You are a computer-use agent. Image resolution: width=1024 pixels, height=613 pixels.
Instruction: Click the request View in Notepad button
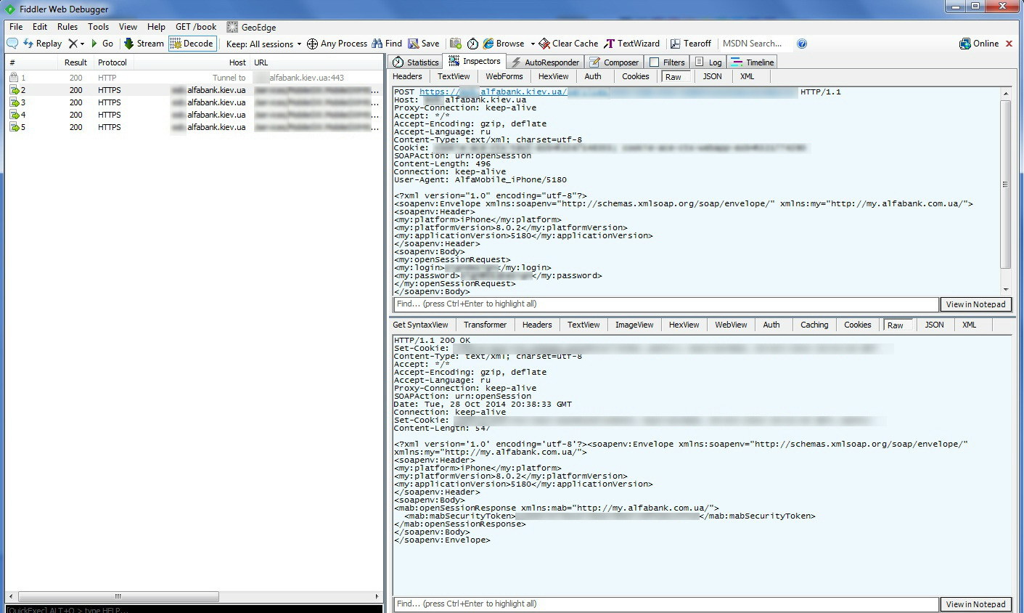point(975,304)
